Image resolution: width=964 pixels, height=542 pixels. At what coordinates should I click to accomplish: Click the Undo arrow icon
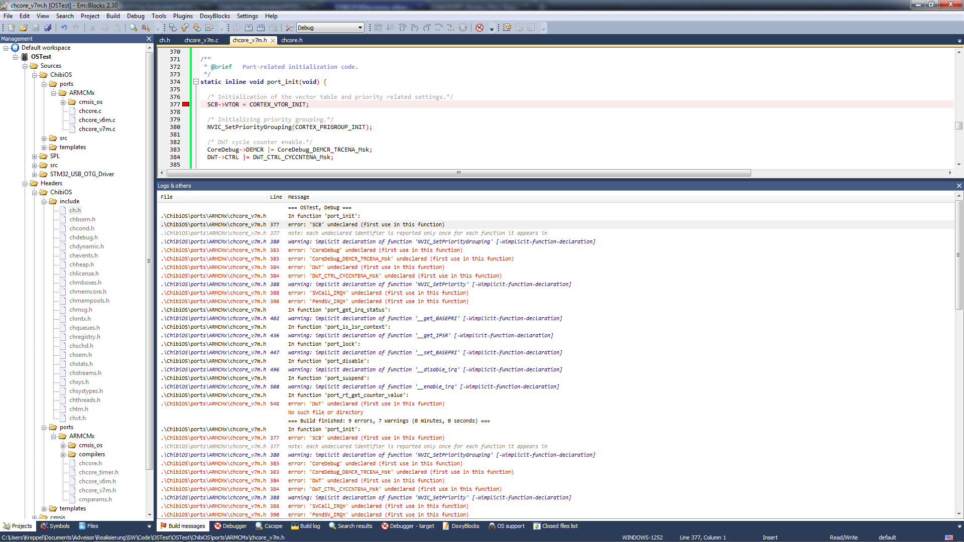pyautogui.click(x=64, y=28)
